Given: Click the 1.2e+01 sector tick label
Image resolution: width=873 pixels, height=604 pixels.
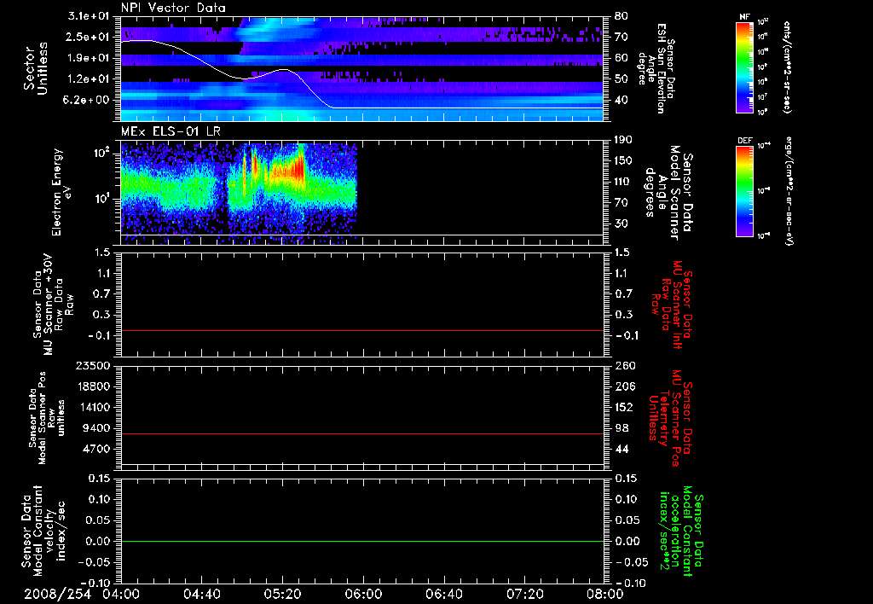Looking at the screenshot, I should tap(89, 78).
